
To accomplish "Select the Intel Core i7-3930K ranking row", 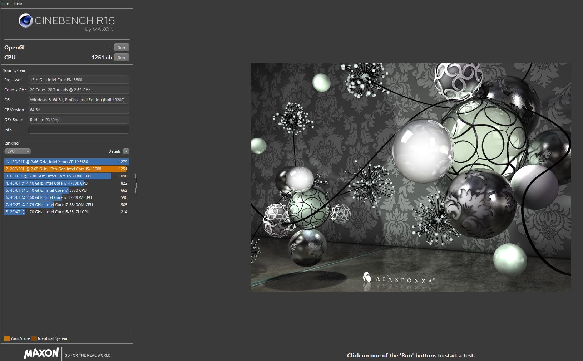I will coord(66,176).
